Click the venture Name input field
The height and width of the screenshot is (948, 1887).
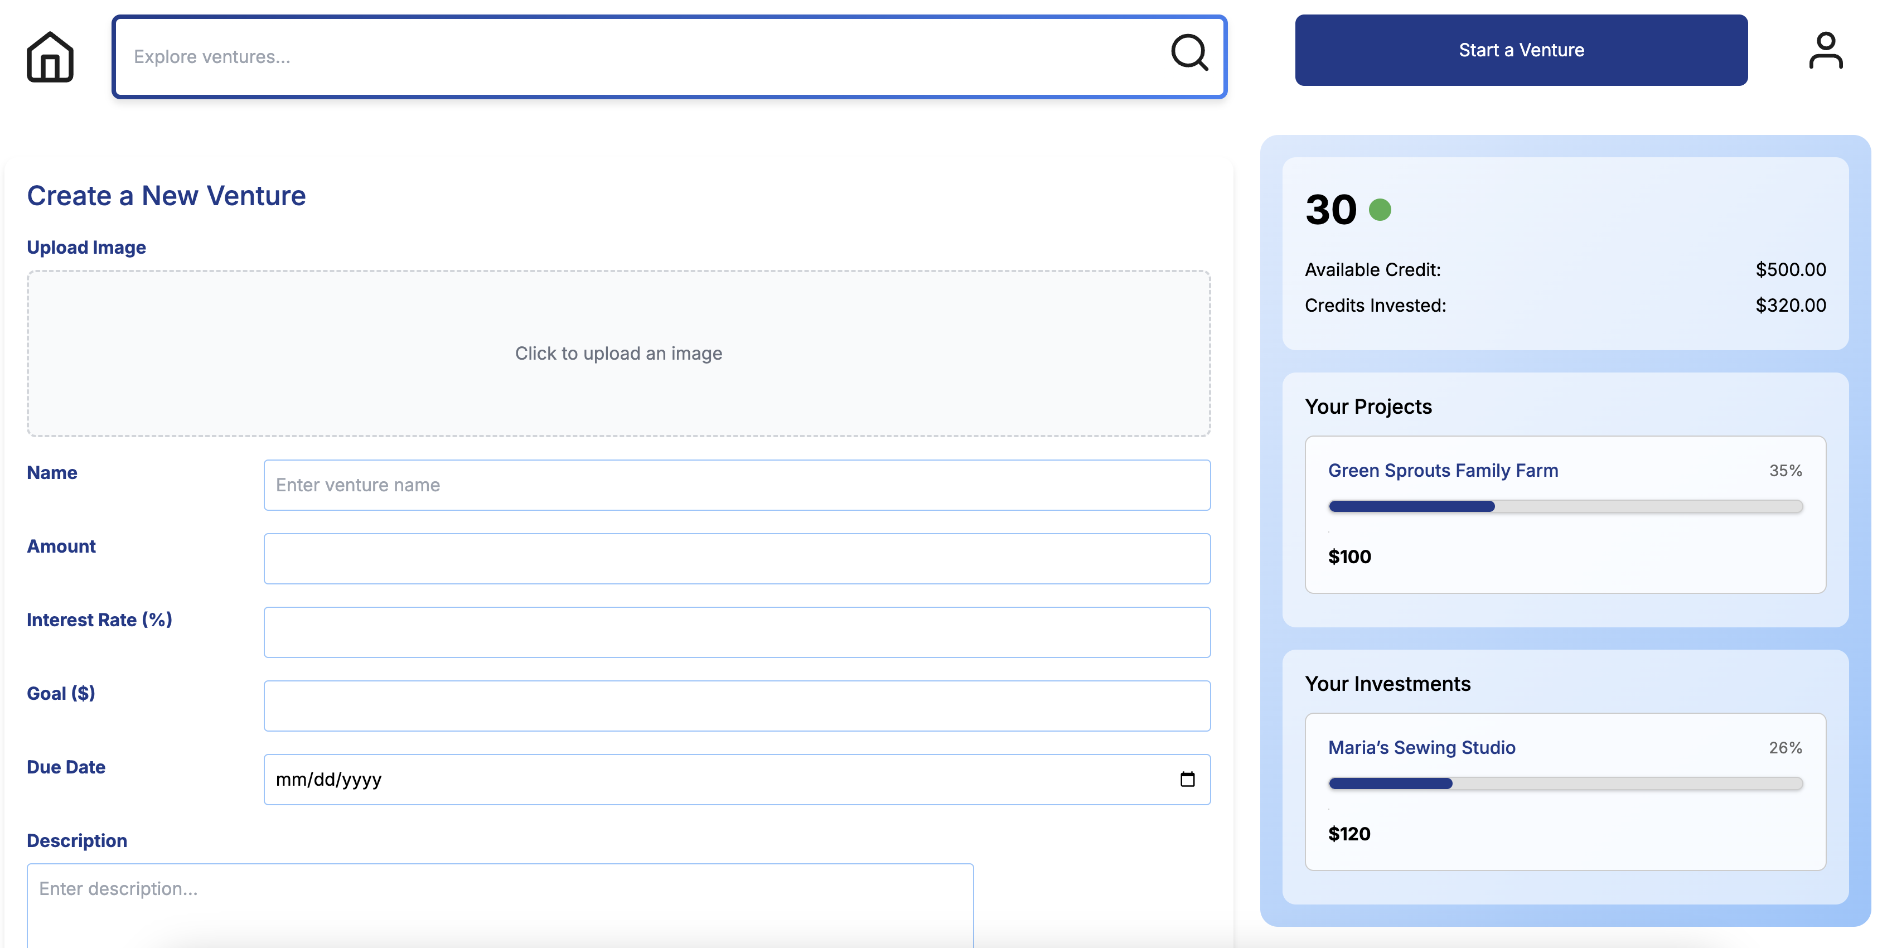(736, 485)
